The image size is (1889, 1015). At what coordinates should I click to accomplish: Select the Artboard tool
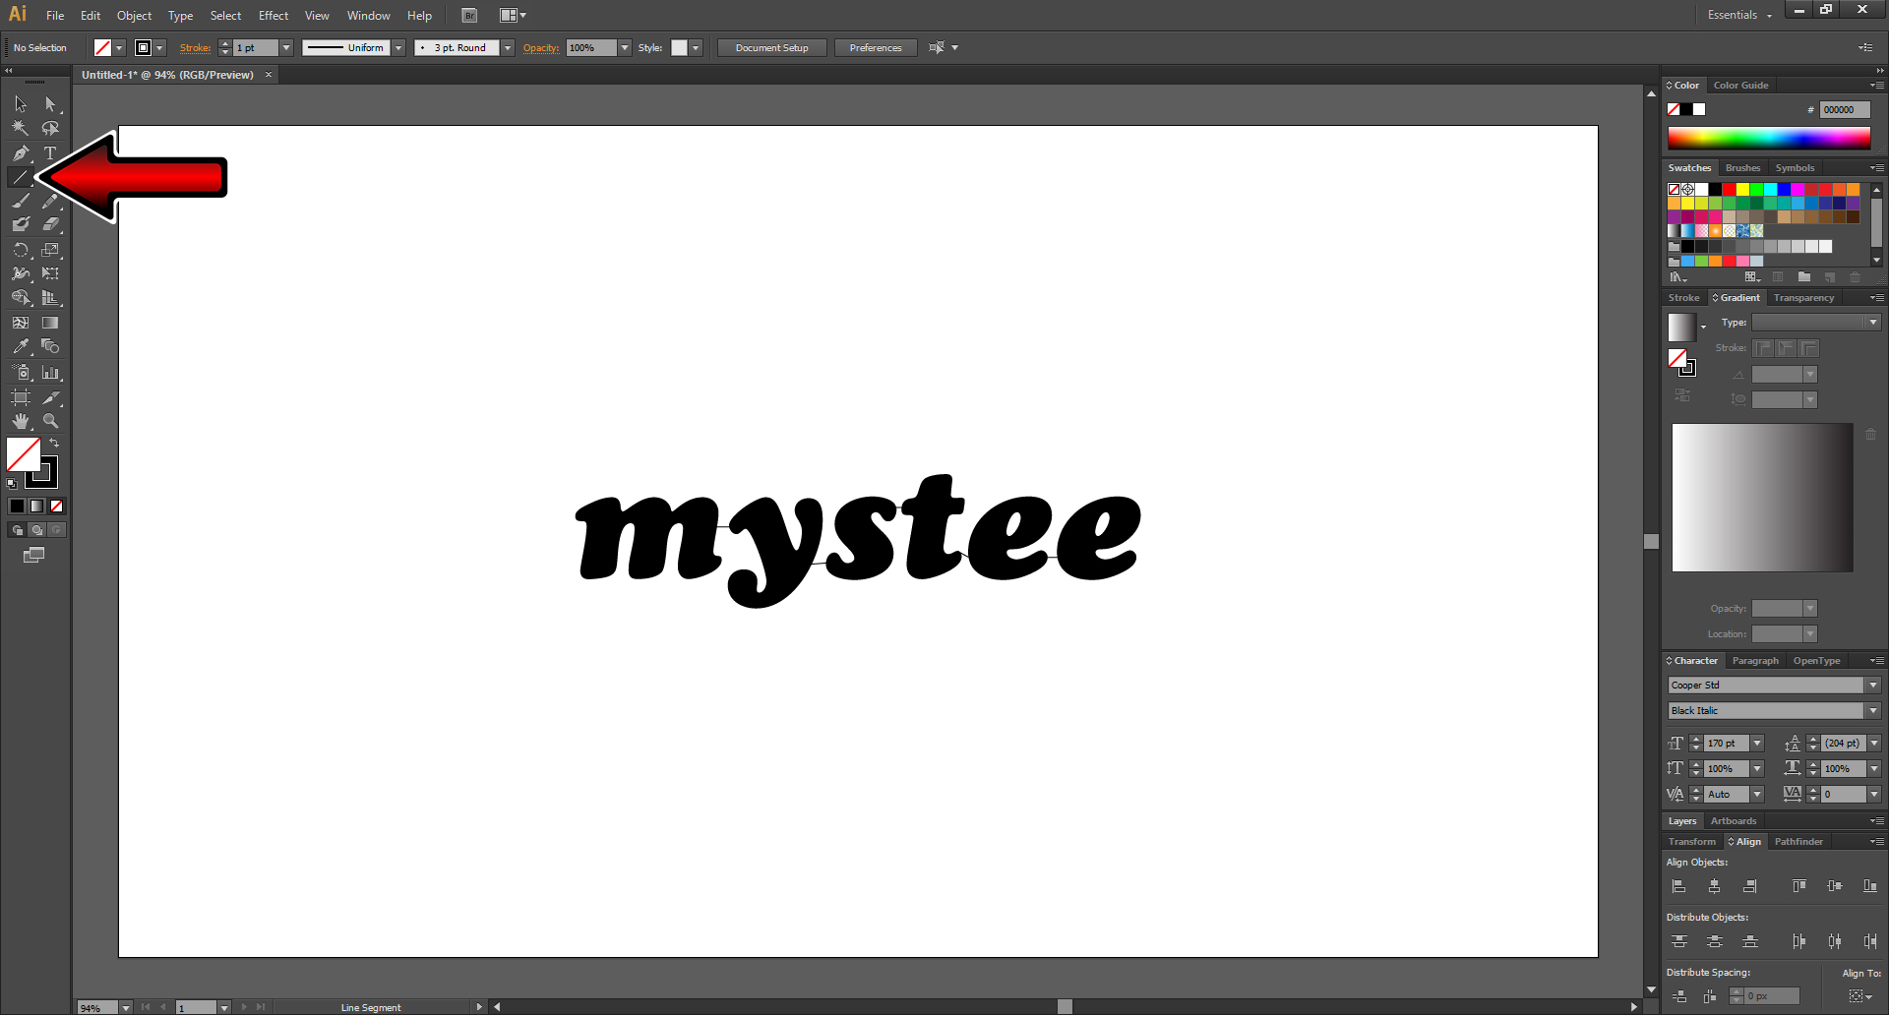(x=21, y=397)
